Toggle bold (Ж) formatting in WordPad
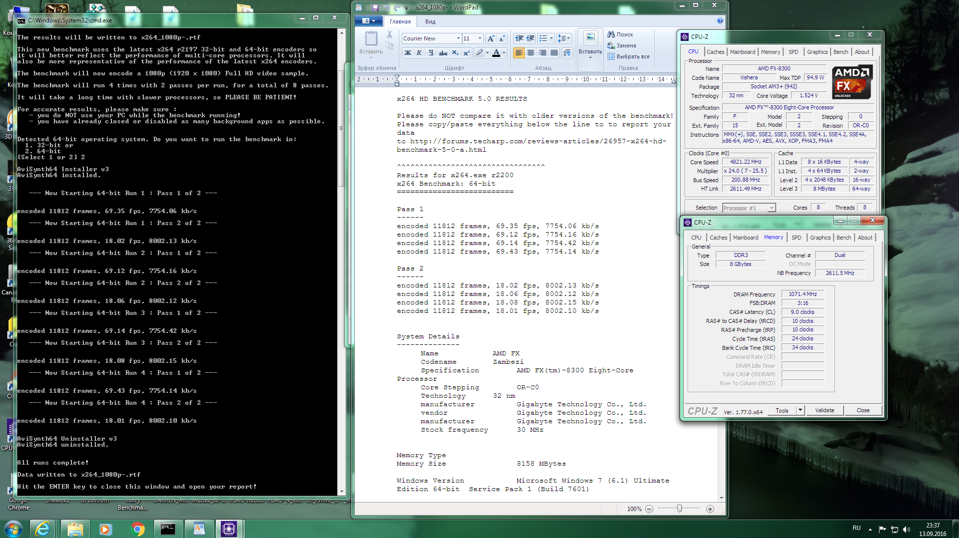The width and height of the screenshot is (959, 538). pos(408,53)
